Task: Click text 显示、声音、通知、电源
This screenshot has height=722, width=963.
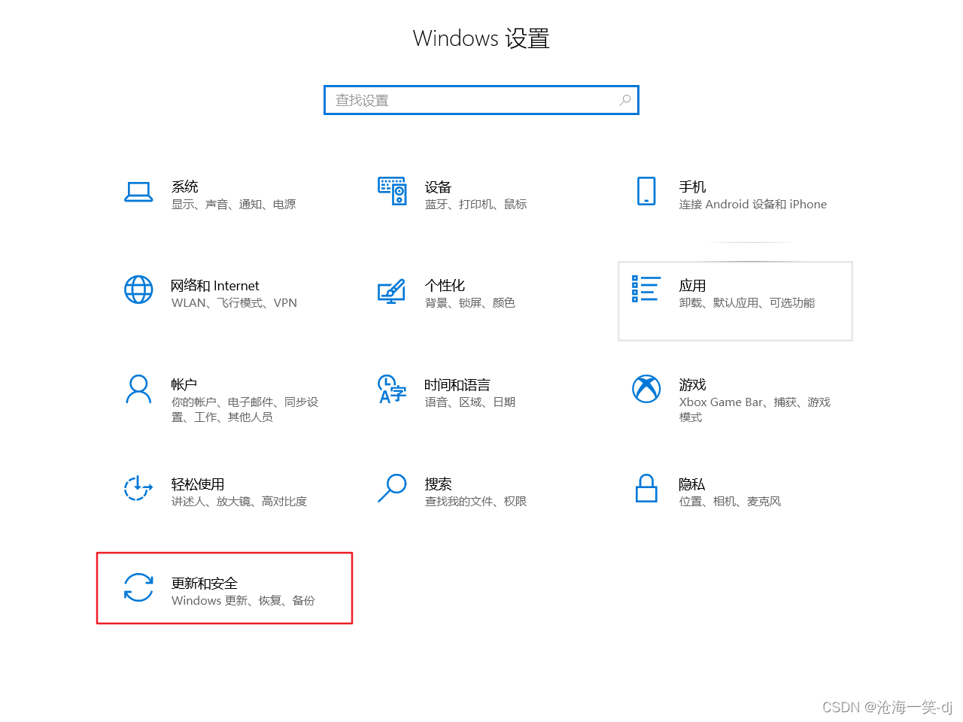Action: tap(234, 205)
